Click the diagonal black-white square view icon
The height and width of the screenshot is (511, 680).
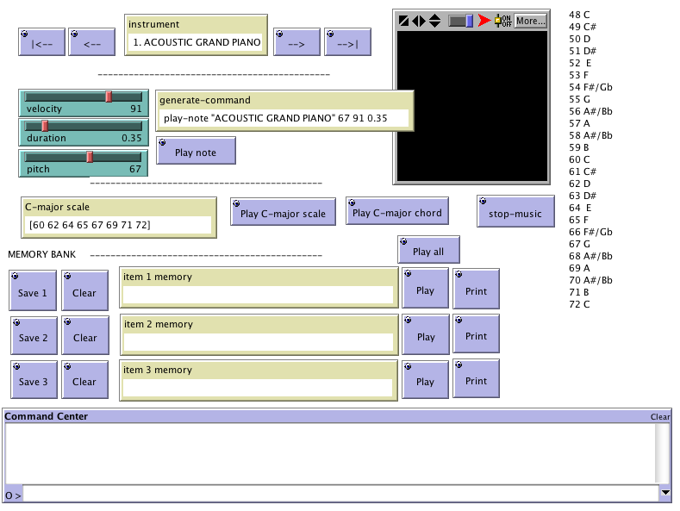403,20
